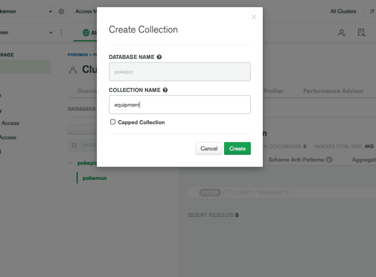Open the organization dropdown arrow
The width and height of the screenshot is (376, 277).
point(50,12)
